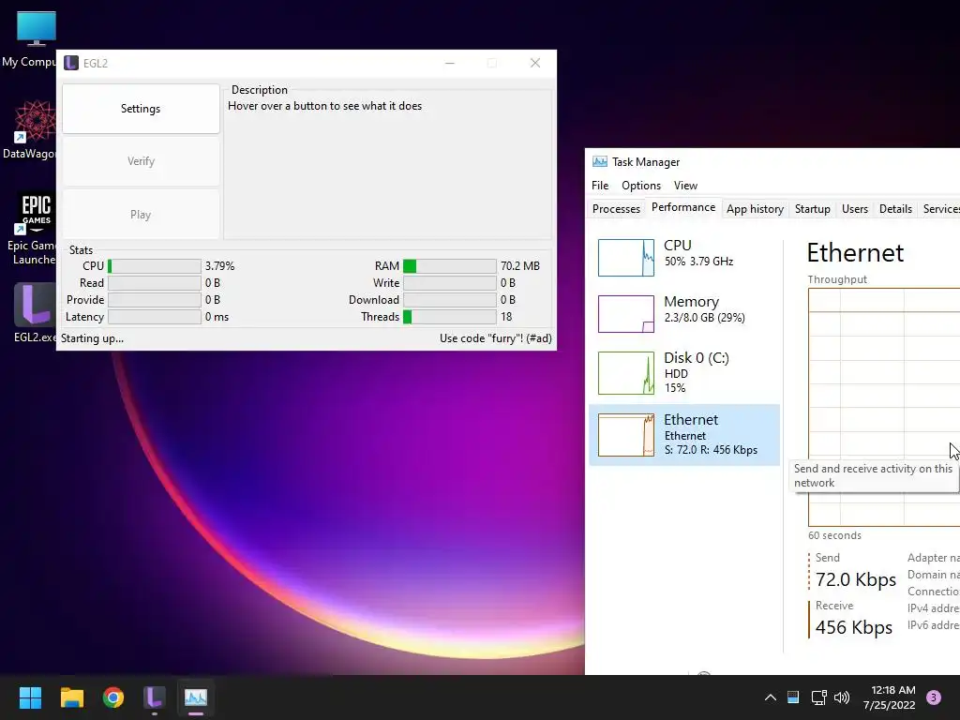
Task: Open the Settings button in EGL2
Action: click(141, 109)
